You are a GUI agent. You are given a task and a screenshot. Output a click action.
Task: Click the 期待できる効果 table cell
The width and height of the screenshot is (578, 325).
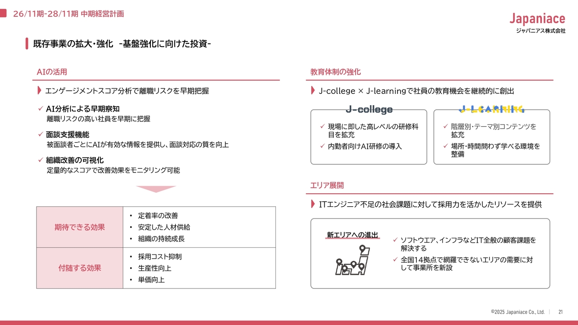(79, 227)
